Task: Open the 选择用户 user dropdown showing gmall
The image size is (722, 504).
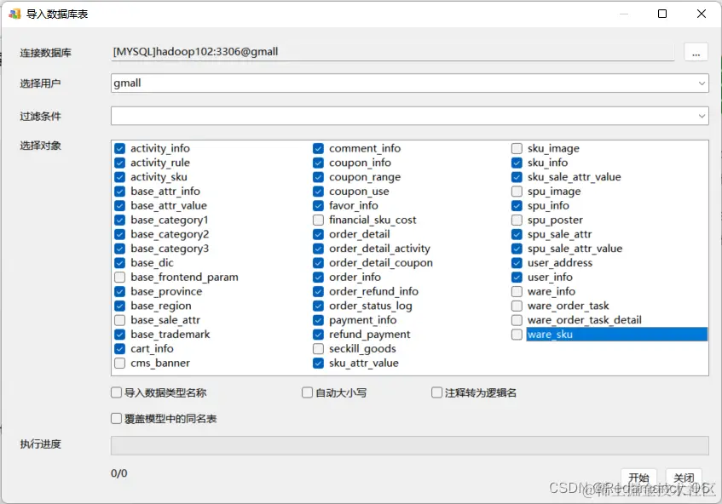Action: 702,83
